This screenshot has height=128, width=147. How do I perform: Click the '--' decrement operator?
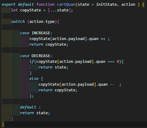[112, 84]
